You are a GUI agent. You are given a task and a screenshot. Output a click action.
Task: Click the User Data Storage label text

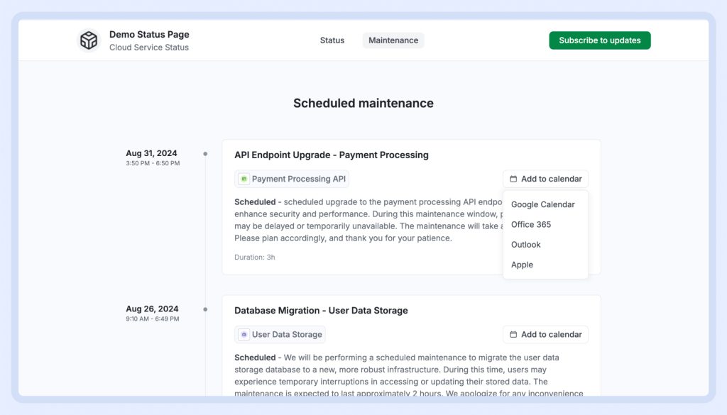287,335
